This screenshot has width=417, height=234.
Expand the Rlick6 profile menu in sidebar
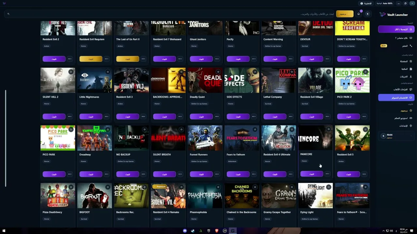[396, 136]
